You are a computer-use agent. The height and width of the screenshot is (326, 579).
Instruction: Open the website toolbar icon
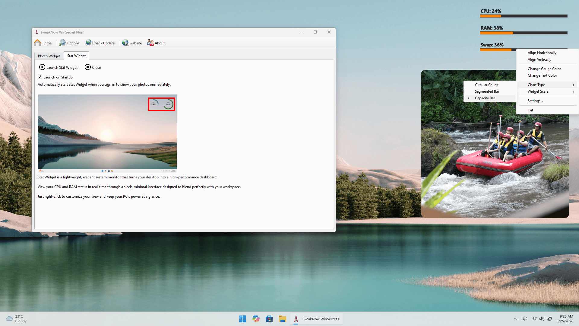click(125, 43)
